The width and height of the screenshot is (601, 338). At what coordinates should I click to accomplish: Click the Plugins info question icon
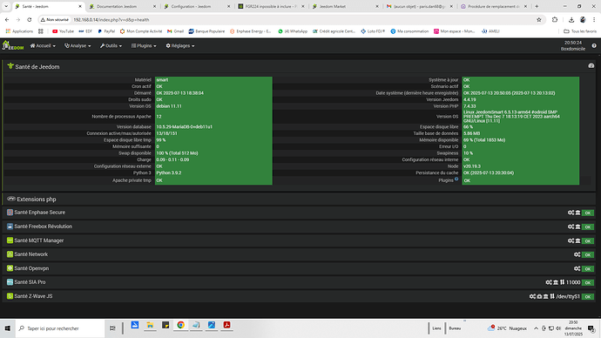[456, 179]
